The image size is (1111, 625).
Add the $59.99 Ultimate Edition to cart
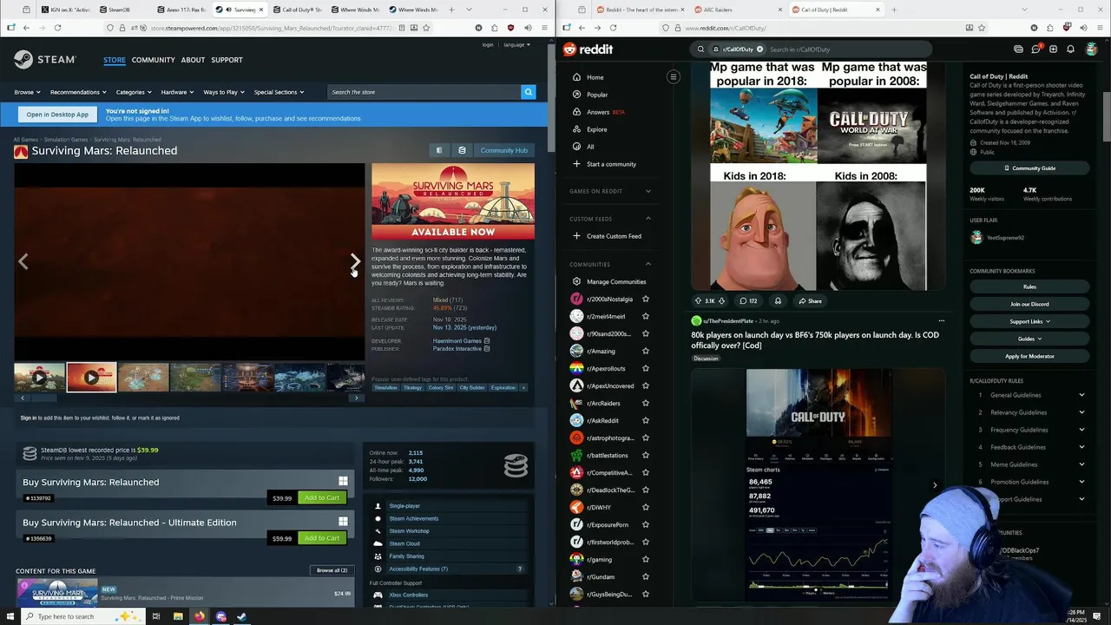coord(322,538)
